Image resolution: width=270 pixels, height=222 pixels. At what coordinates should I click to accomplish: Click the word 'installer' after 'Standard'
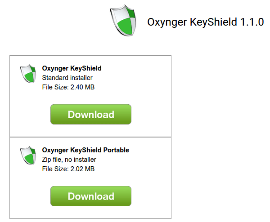(x=81, y=78)
